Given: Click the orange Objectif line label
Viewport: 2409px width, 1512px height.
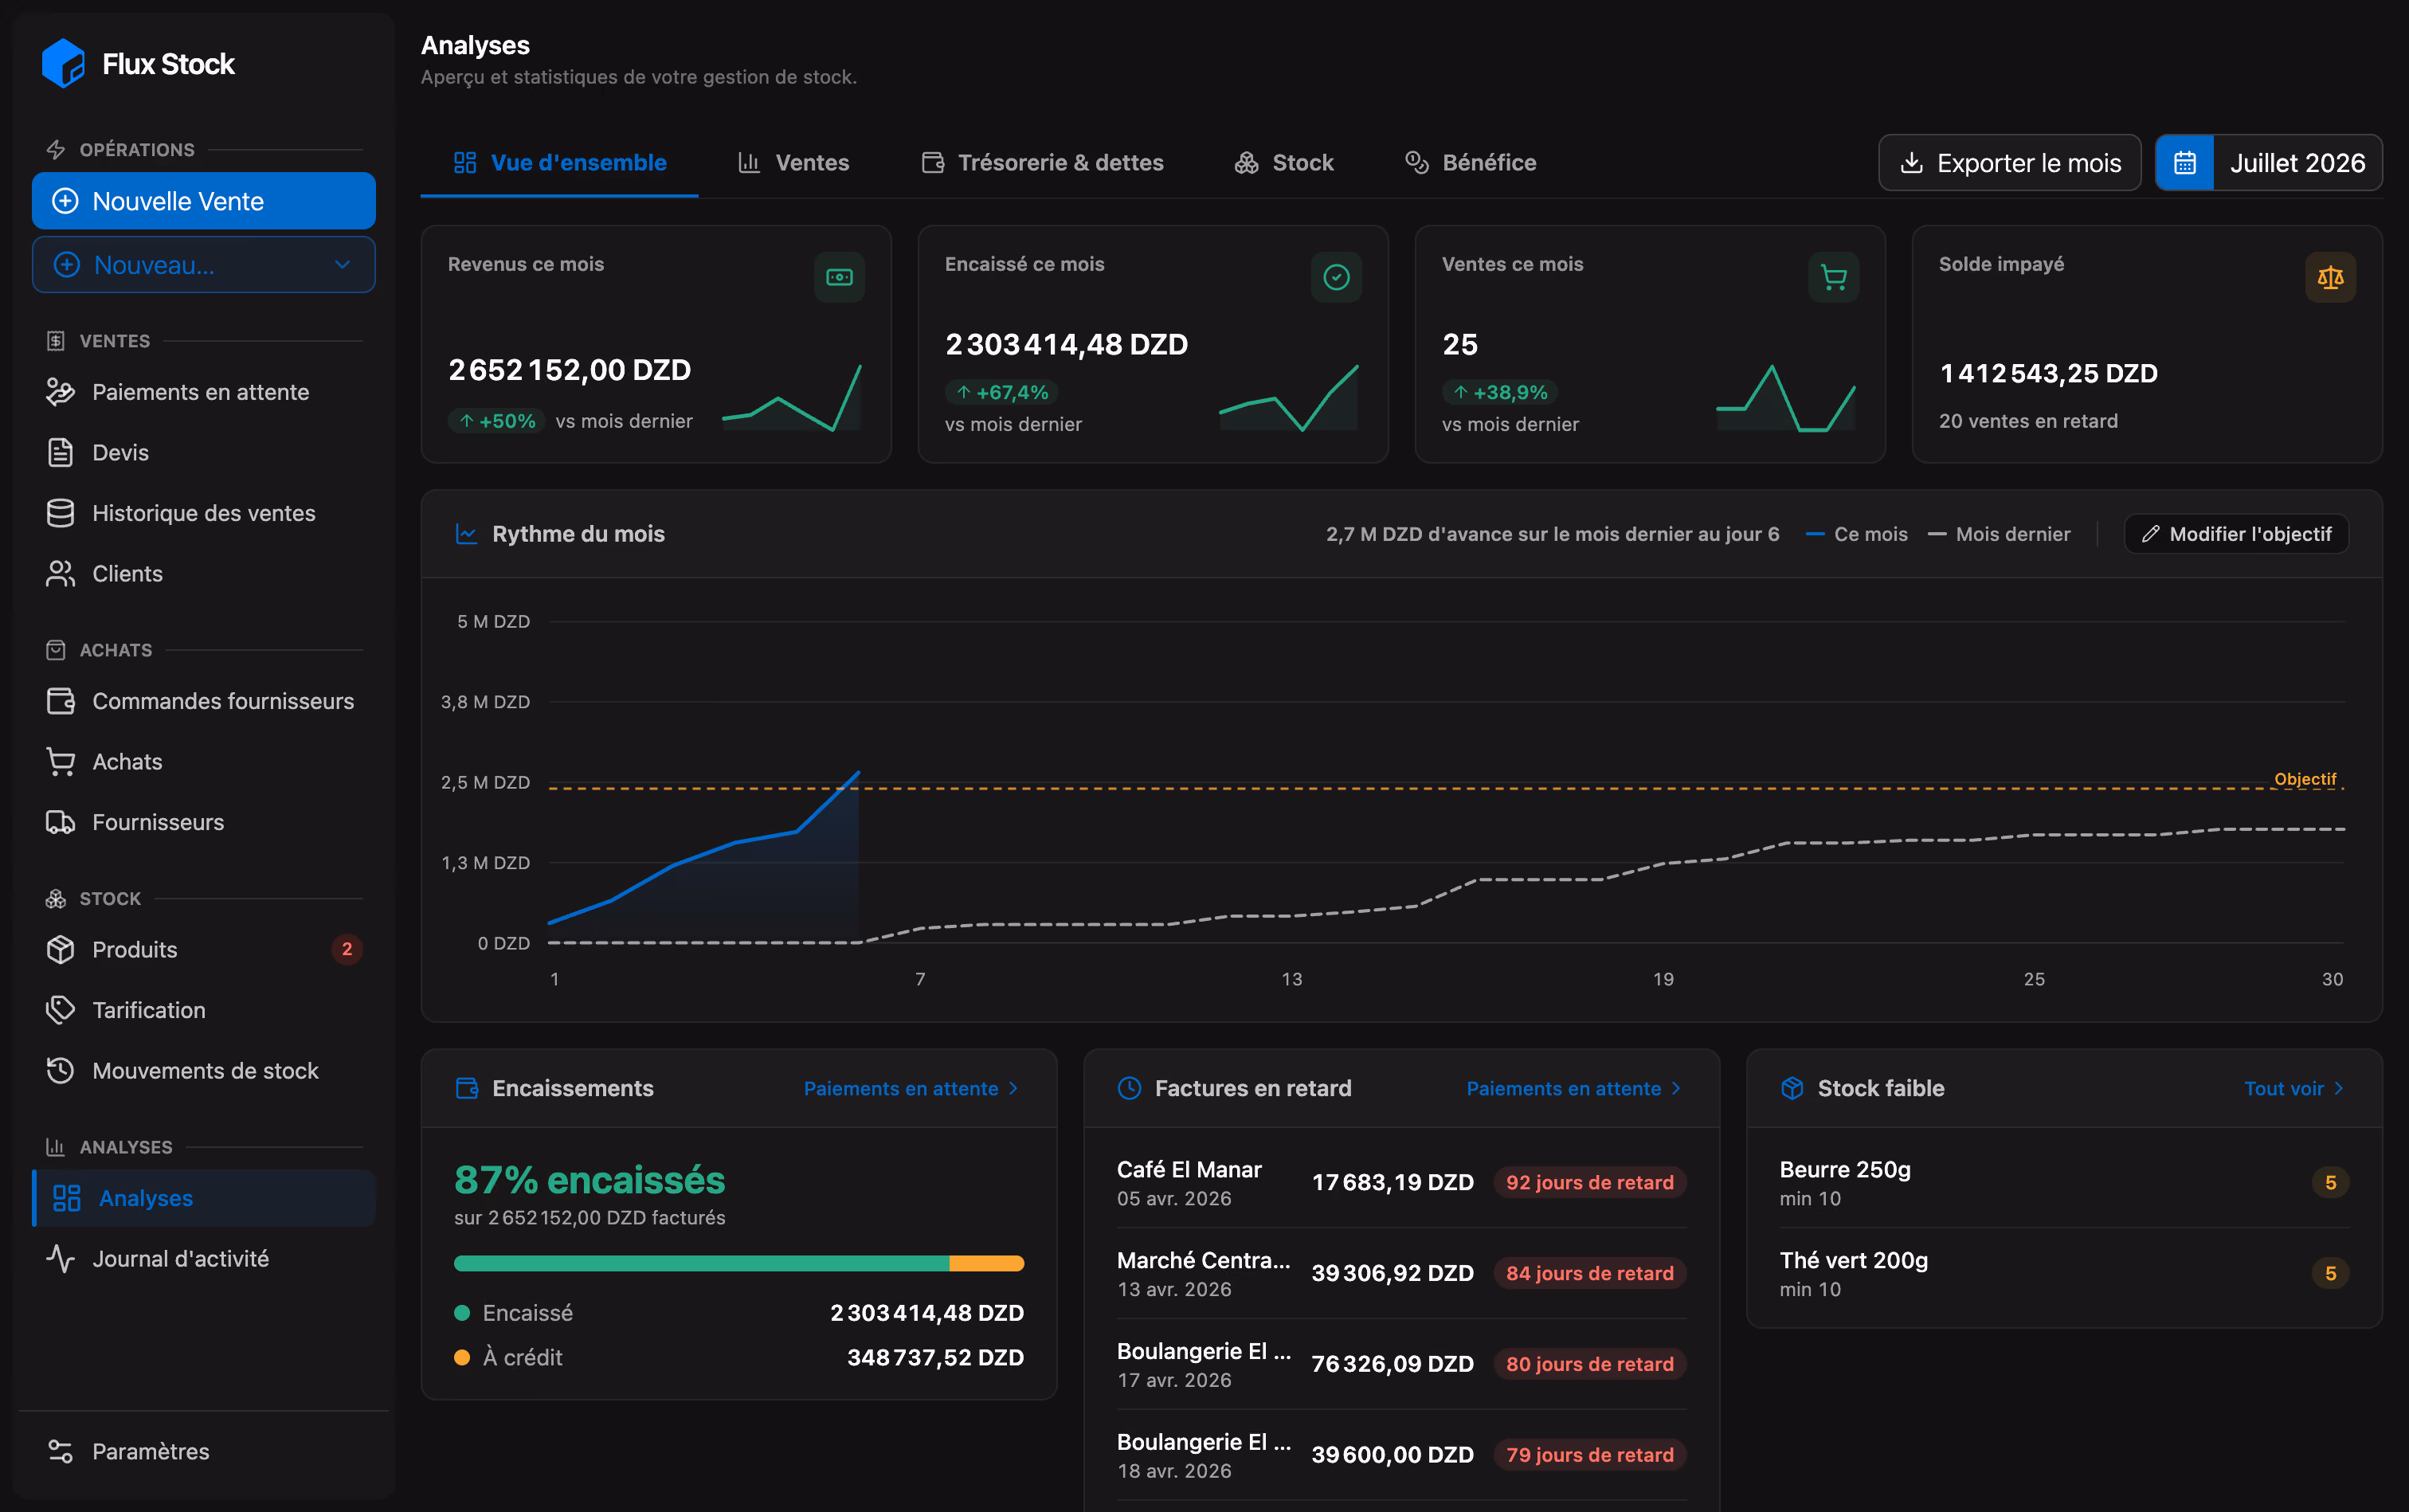Looking at the screenshot, I should point(2306,779).
